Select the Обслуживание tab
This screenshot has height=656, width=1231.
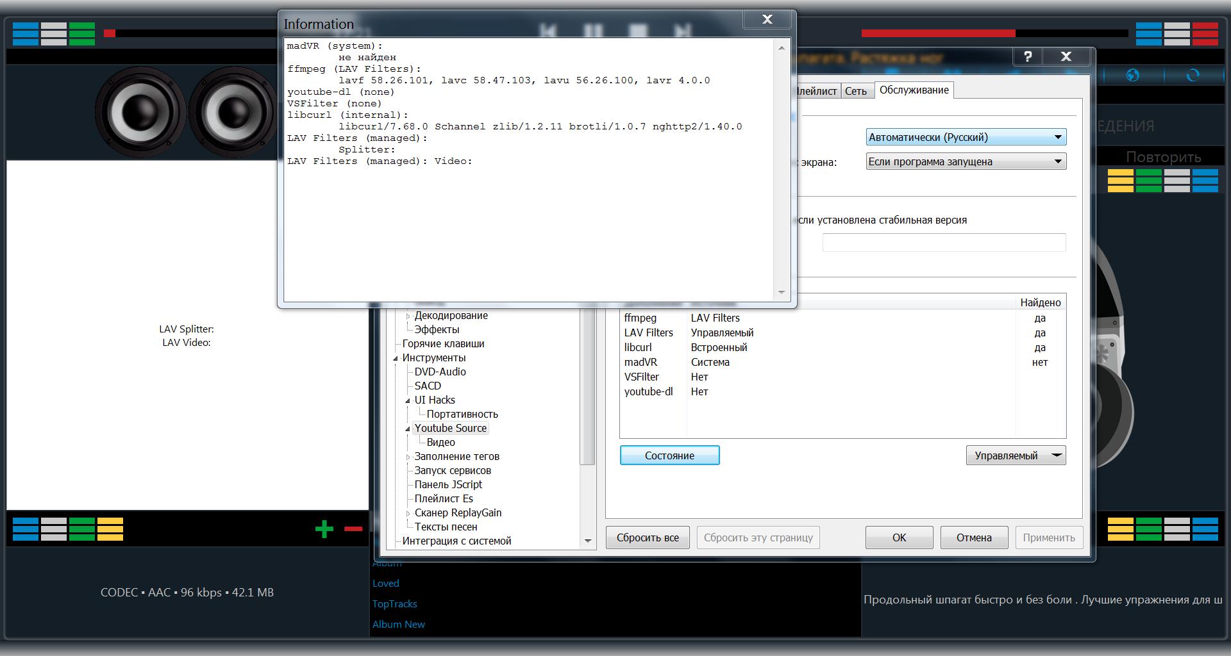coord(914,90)
